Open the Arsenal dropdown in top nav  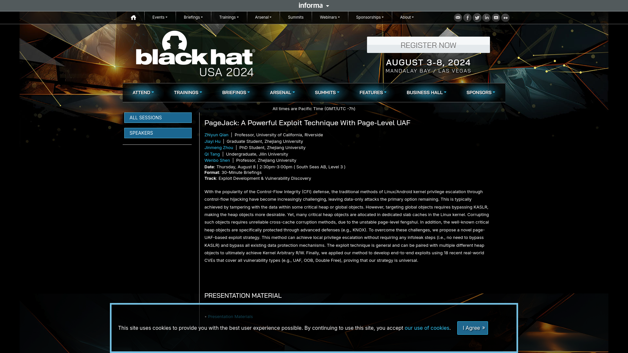(x=263, y=17)
